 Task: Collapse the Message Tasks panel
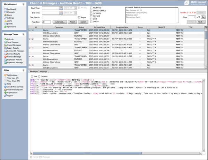point(24,34)
